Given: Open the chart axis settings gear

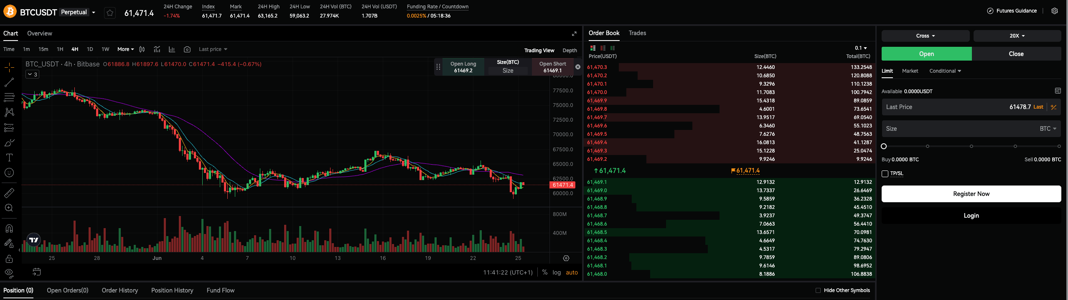Looking at the screenshot, I should pos(566,258).
